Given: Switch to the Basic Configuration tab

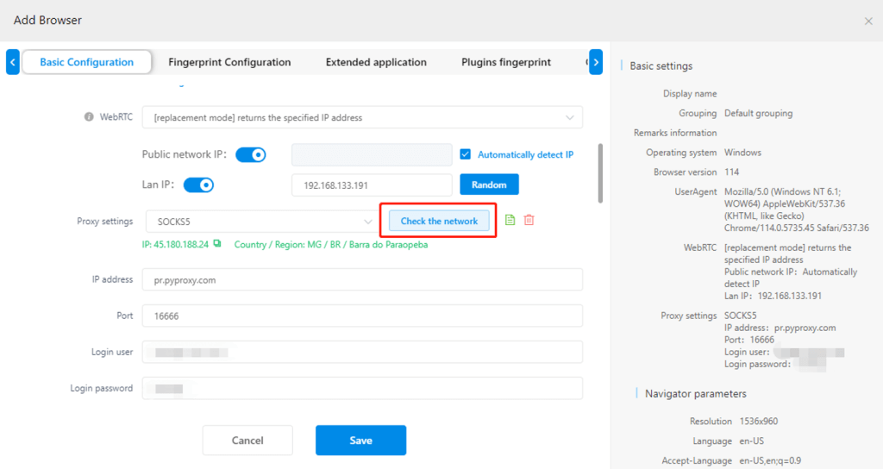Looking at the screenshot, I should (x=87, y=62).
